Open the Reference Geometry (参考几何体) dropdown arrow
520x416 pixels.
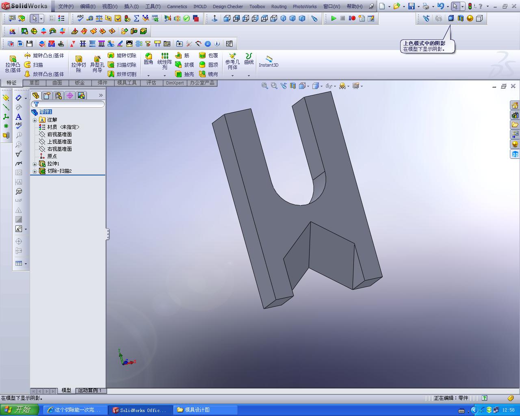tap(232, 75)
